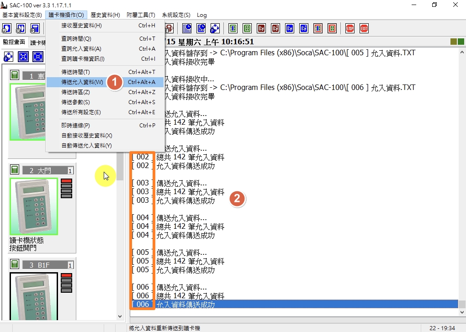Choose 傳送時間(T) menu entry
Screen dimensions: 466x332
coord(105,72)
